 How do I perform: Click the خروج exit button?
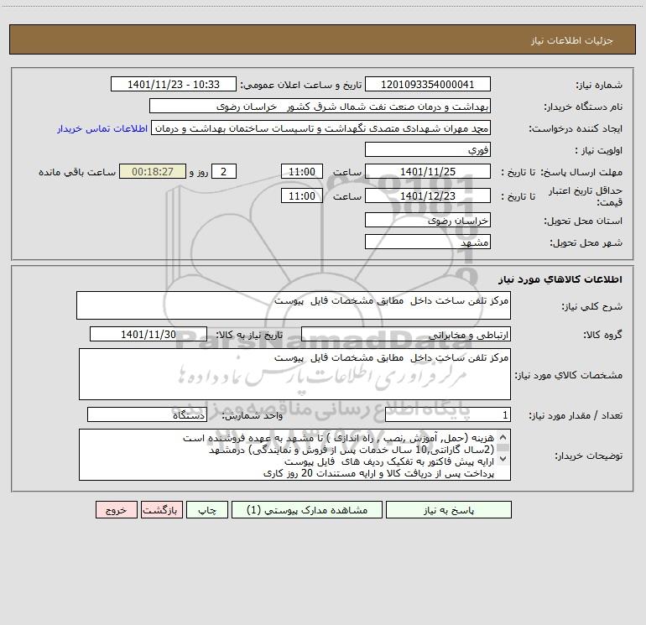click(x=116, y=510)
